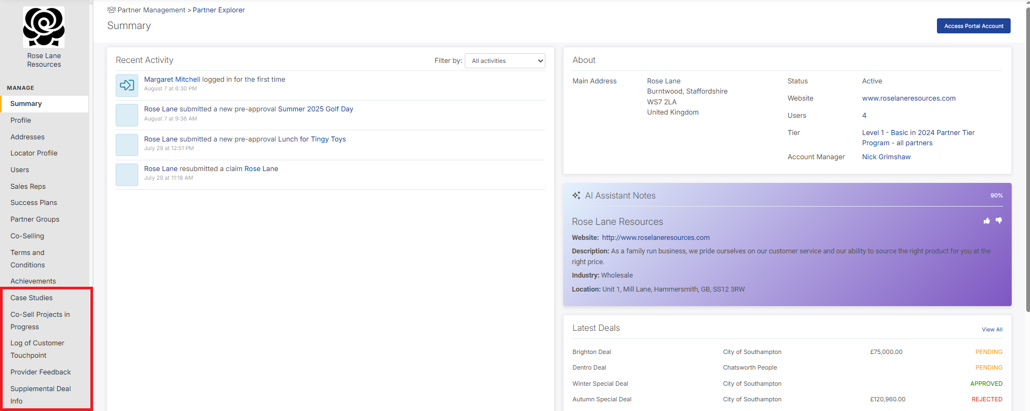Image resolution: width=1030 pixels, height=411 pixels.
Task: Click the 'Rose Lane' link in the Golf Day activity
Action: (161, 109)
